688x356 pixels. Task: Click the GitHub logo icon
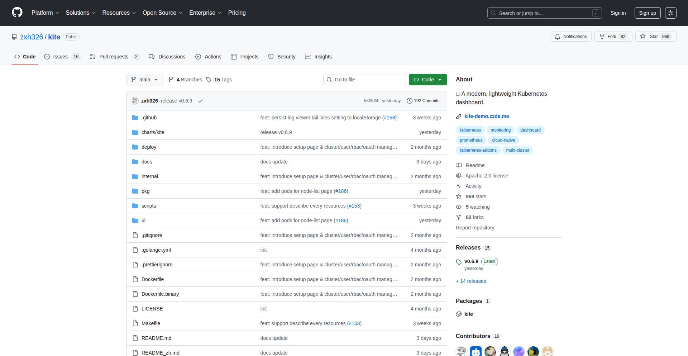coord(17,13)
